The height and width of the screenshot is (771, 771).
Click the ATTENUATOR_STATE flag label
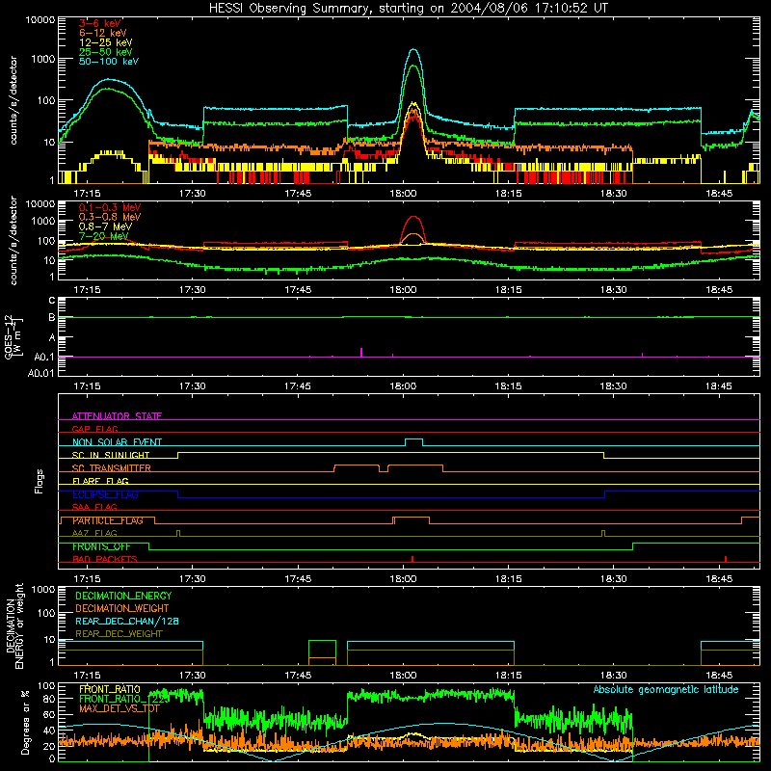117,416
